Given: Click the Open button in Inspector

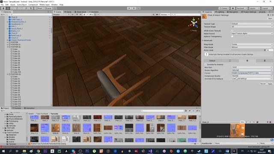Looking at the screenshot, I should (270, 18).
